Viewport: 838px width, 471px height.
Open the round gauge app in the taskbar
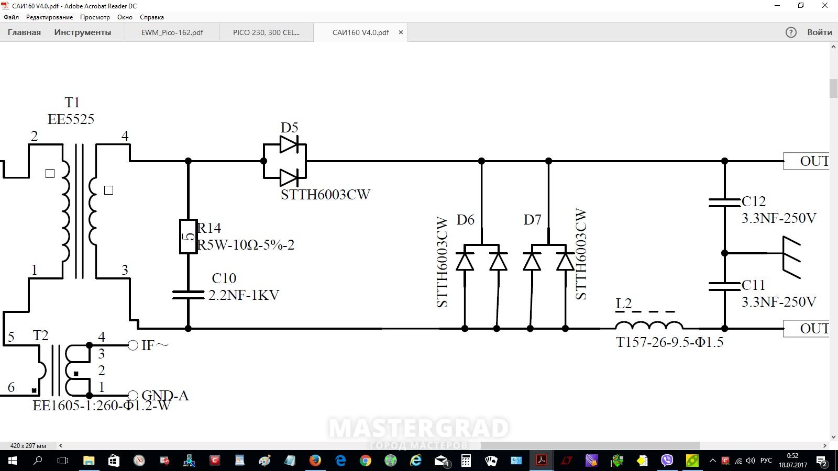click(139, 461)
